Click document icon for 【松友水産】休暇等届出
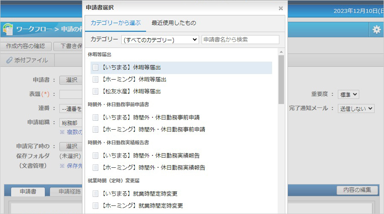Viewport: 384px width, 214px height. click(96, 92)
